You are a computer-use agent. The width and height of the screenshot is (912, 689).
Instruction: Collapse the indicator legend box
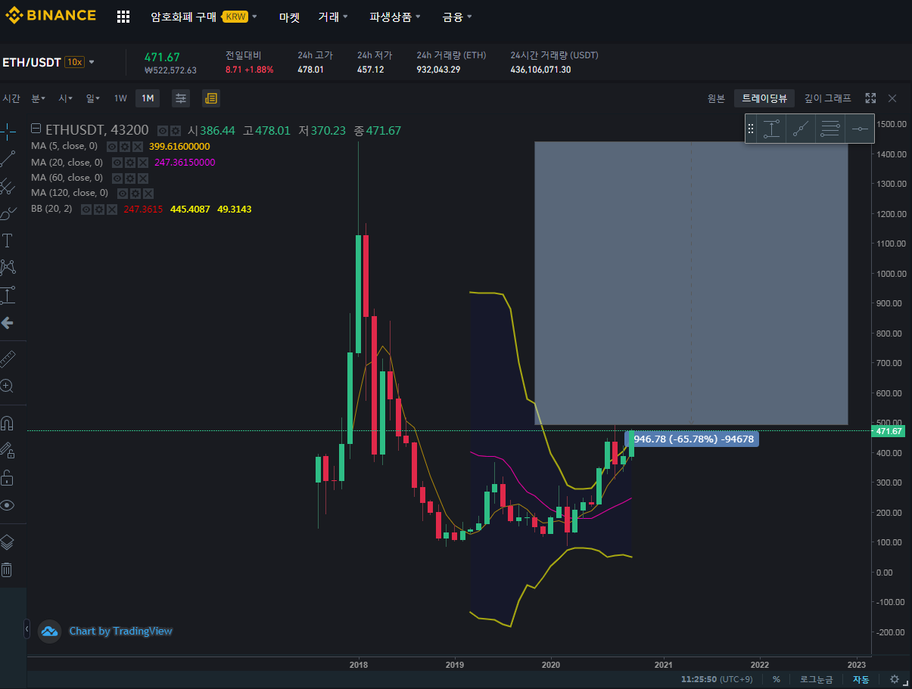coord(36,130)
